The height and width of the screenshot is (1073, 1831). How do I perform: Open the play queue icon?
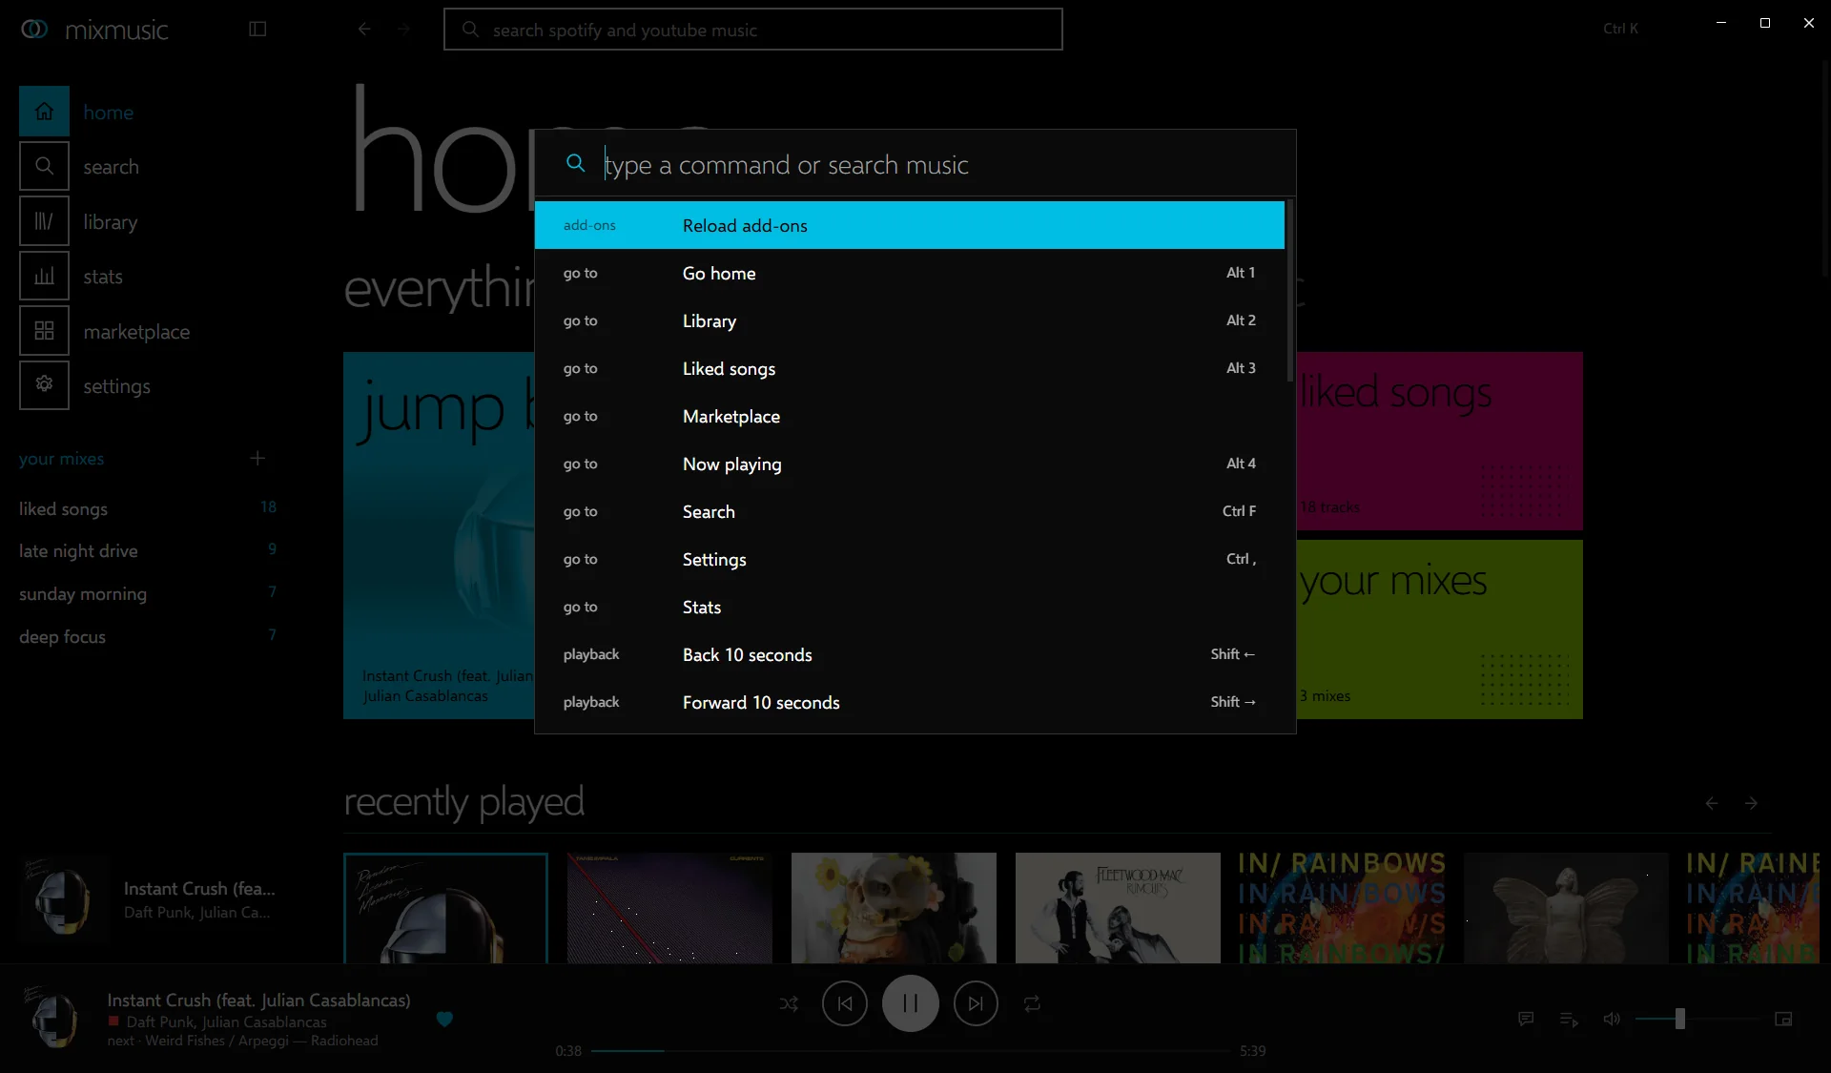tap(1569, 1019)
